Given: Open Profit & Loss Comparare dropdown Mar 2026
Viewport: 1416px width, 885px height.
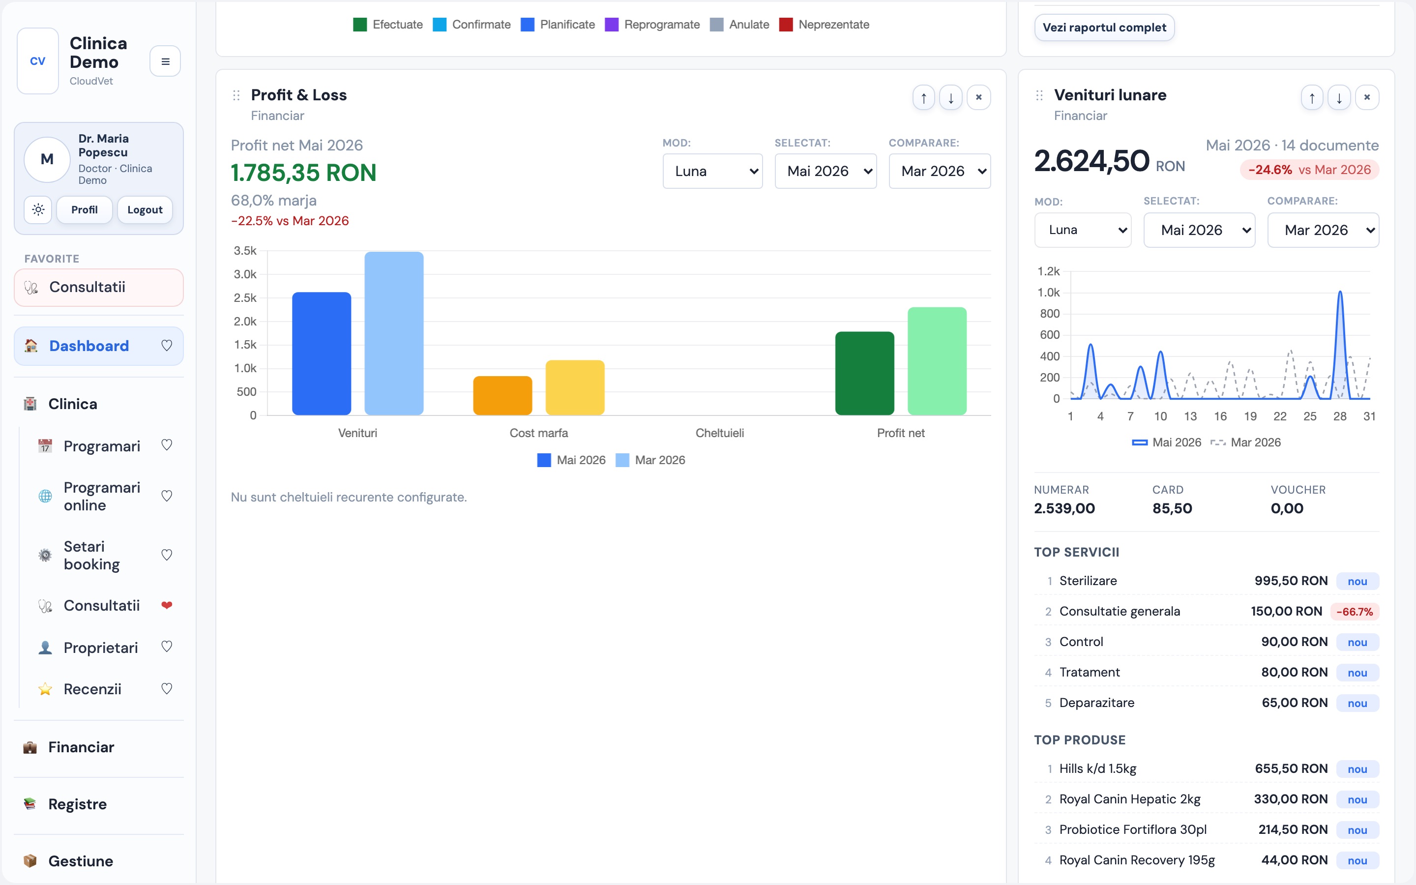Looking at the screenshot, I should (x=940, y=171).
